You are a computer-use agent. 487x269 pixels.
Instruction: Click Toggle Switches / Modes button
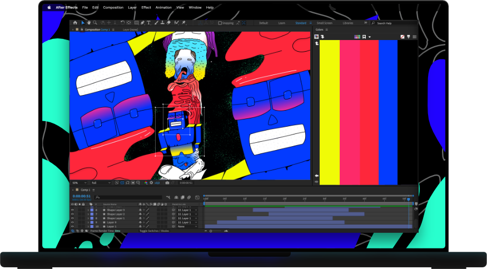point(155,231)
